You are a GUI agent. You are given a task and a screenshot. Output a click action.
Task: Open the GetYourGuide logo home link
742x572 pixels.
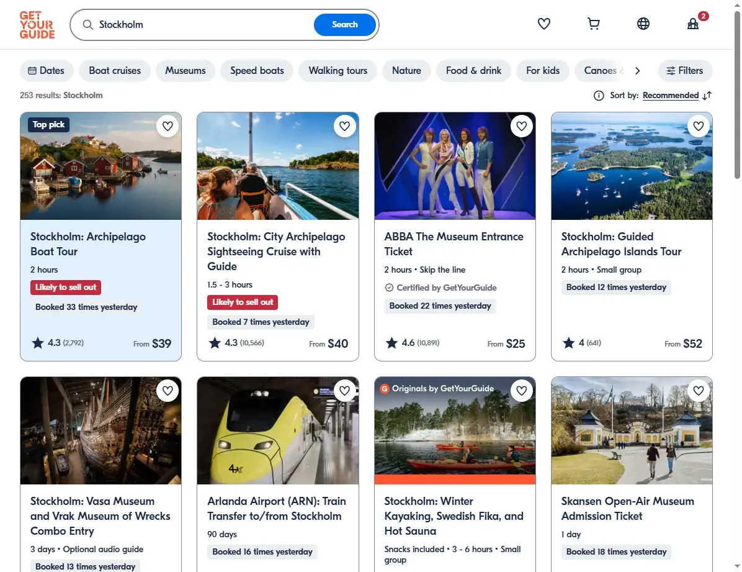click(37, 25)
